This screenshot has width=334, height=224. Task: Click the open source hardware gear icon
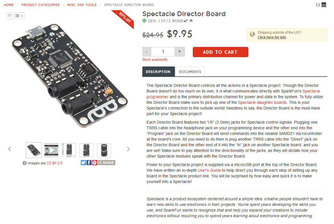click(x=191, y=21)
